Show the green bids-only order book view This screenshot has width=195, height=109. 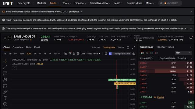[x=152, y=53]
